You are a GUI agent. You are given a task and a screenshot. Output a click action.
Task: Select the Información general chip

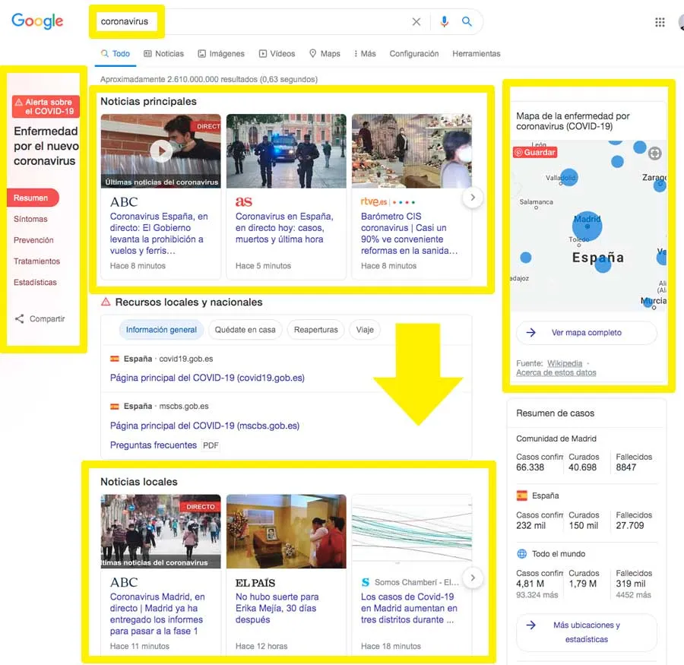coord(161,330)
